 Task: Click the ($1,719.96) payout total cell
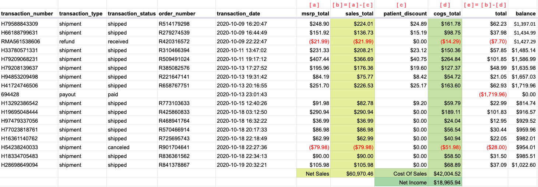point(485,94)
